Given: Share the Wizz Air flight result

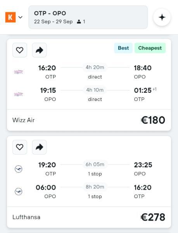Looking at the screenshot, I should tap(39, 50).
